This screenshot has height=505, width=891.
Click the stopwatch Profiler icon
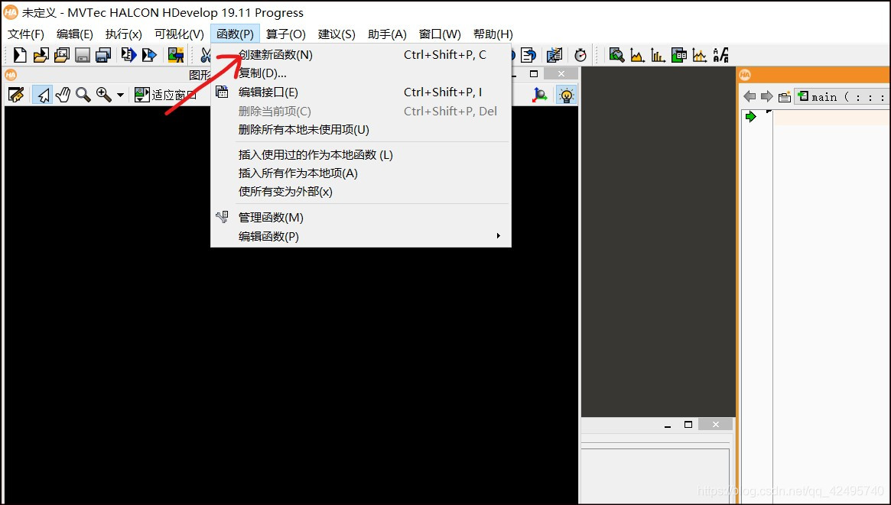[580, 55]
